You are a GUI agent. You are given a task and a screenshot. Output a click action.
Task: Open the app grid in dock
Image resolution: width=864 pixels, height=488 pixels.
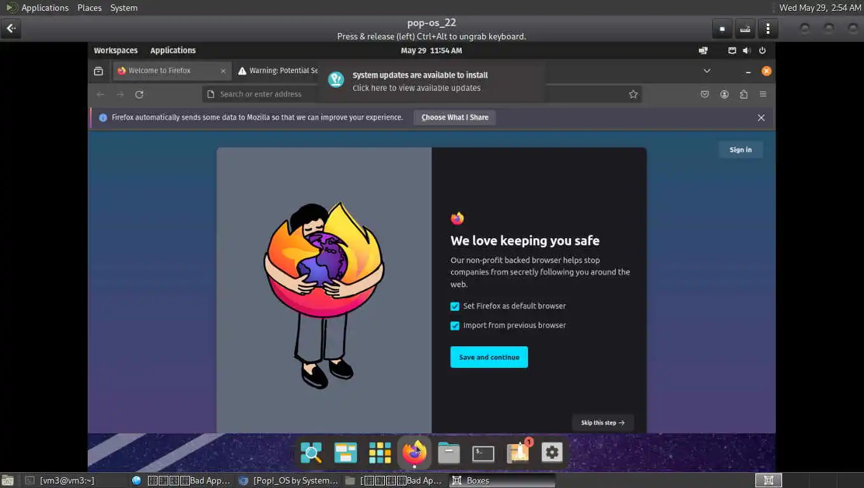tap(380, 452)
